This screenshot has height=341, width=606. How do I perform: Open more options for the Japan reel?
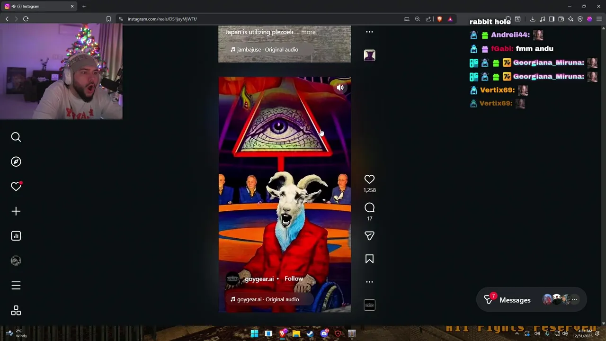click(x=369, y=32)
